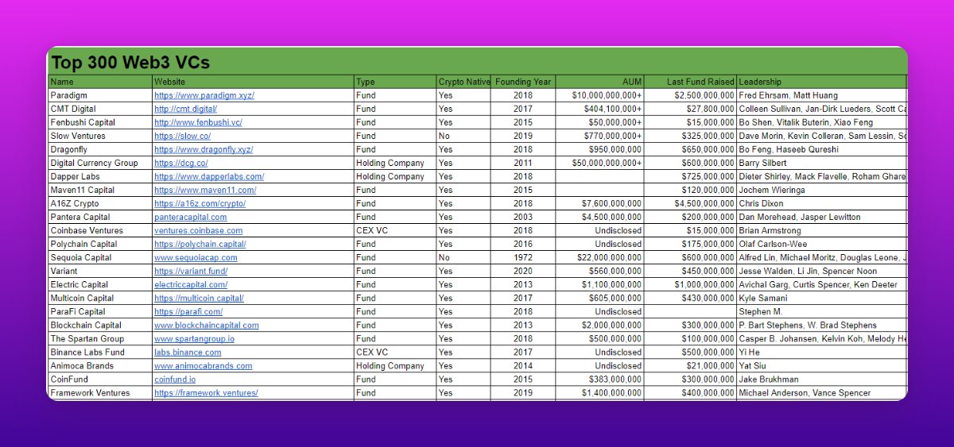This screenshot has height=447, width=954.
Task: Open the paradigm.xyz website link
Action: point(204,95)
